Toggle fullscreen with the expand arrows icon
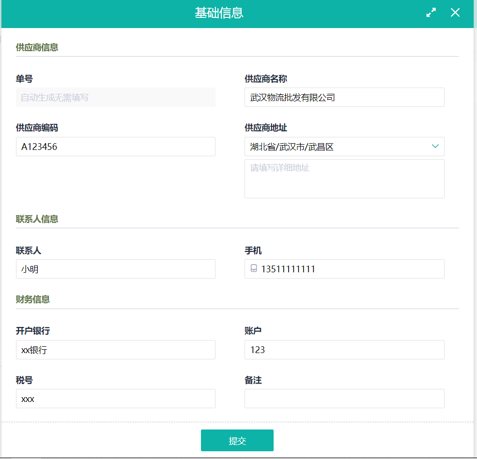Image resolution: width=477 pixels, height=459 pixels. 431,13
